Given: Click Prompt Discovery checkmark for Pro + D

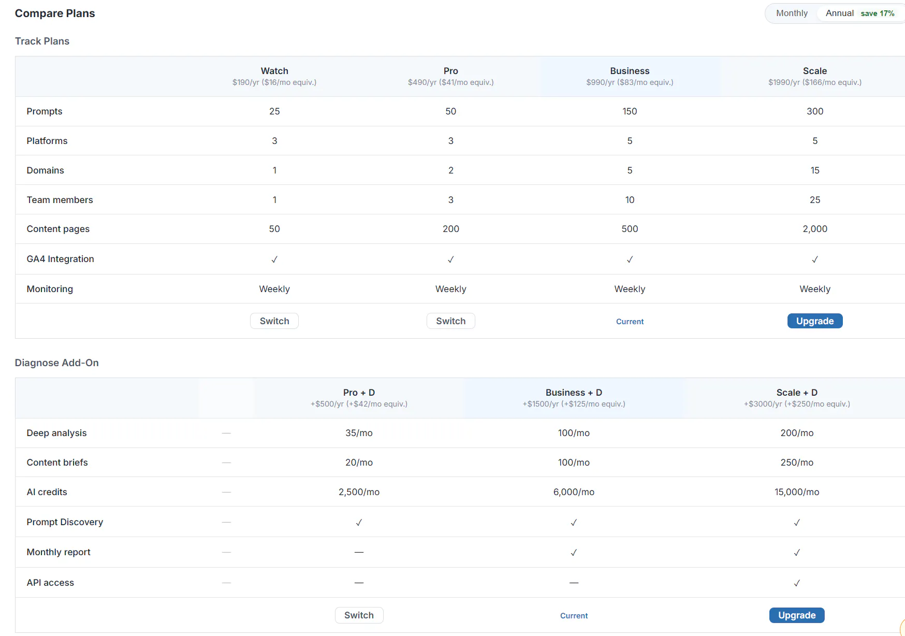Looking at the screenshot, I should (359, 523).
